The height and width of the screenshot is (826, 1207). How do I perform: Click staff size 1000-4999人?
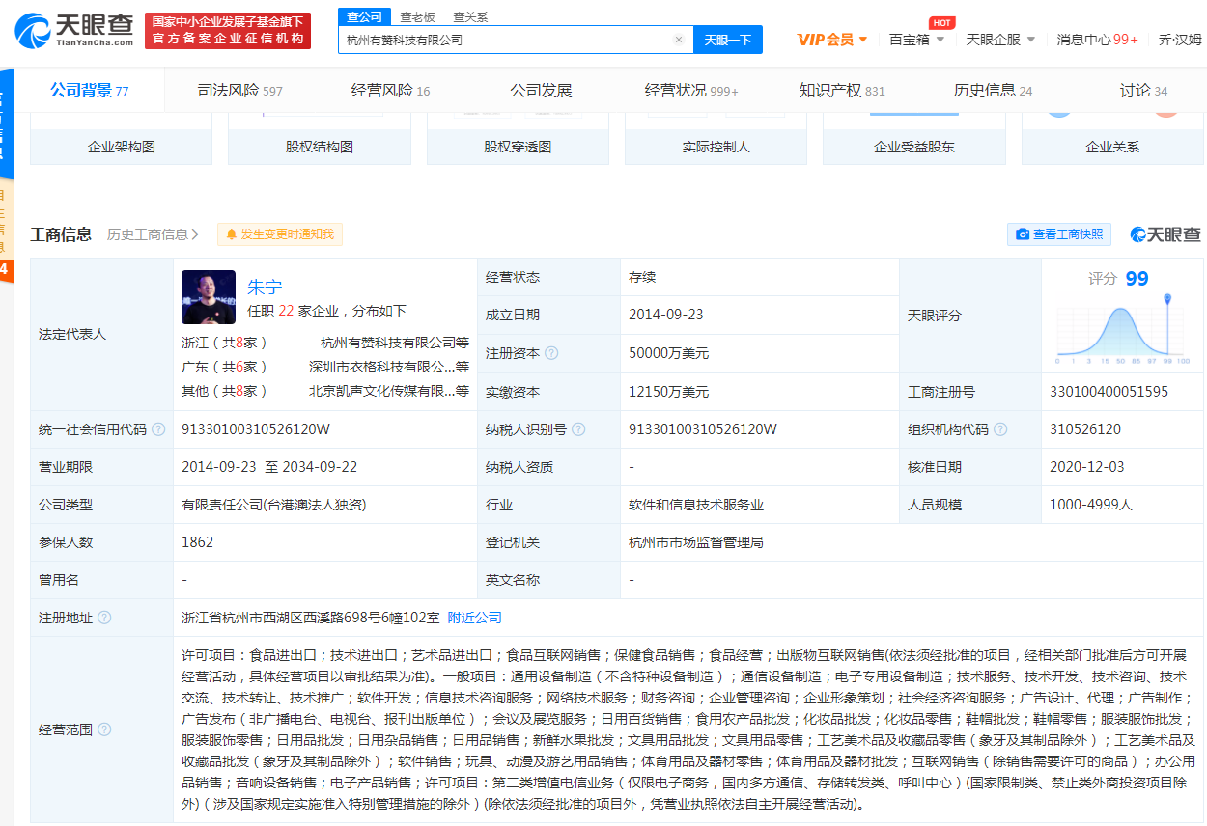(x=1091, y=505)
